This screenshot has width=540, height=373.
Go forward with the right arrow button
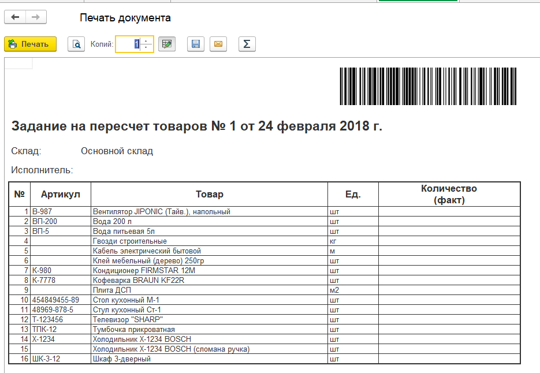(x=36, y=17)
